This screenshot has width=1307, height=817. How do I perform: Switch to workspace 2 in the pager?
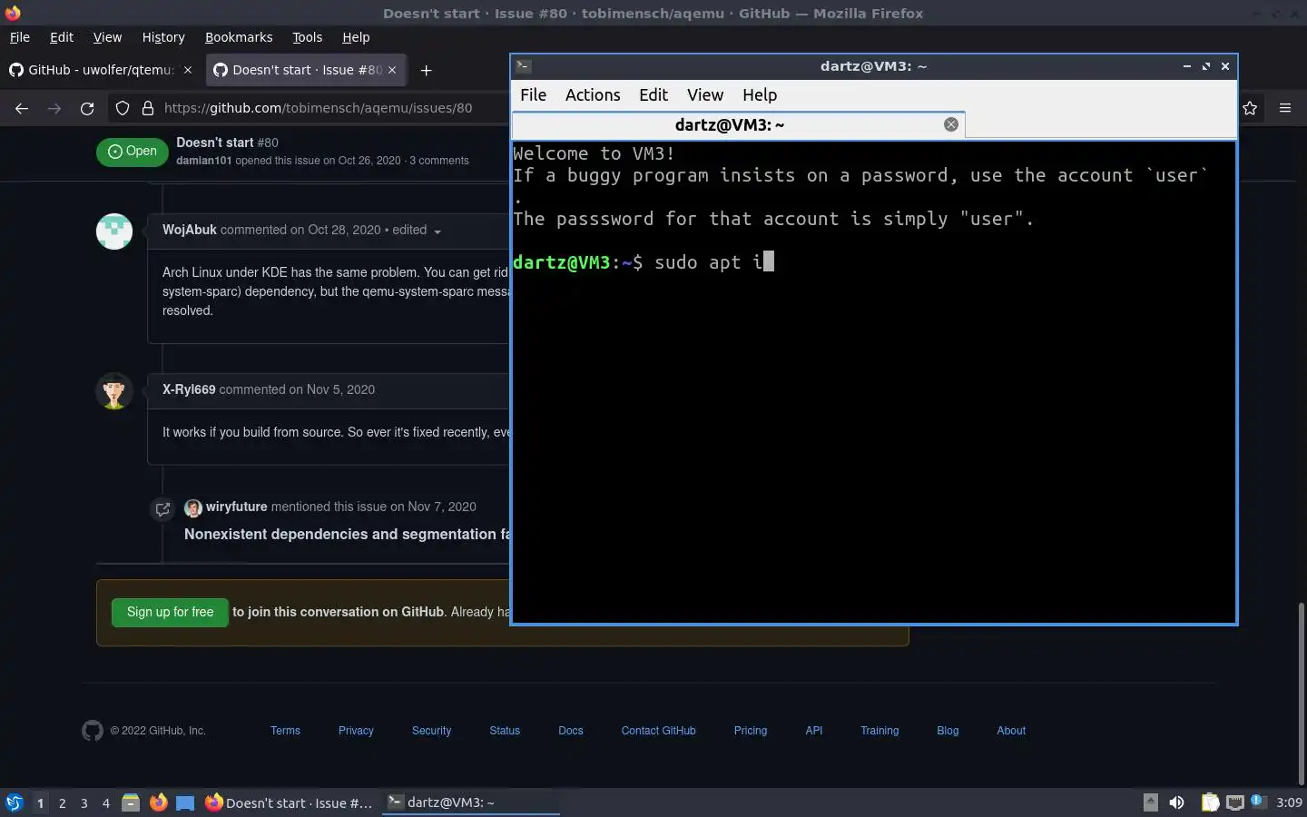tap(62, 803)
